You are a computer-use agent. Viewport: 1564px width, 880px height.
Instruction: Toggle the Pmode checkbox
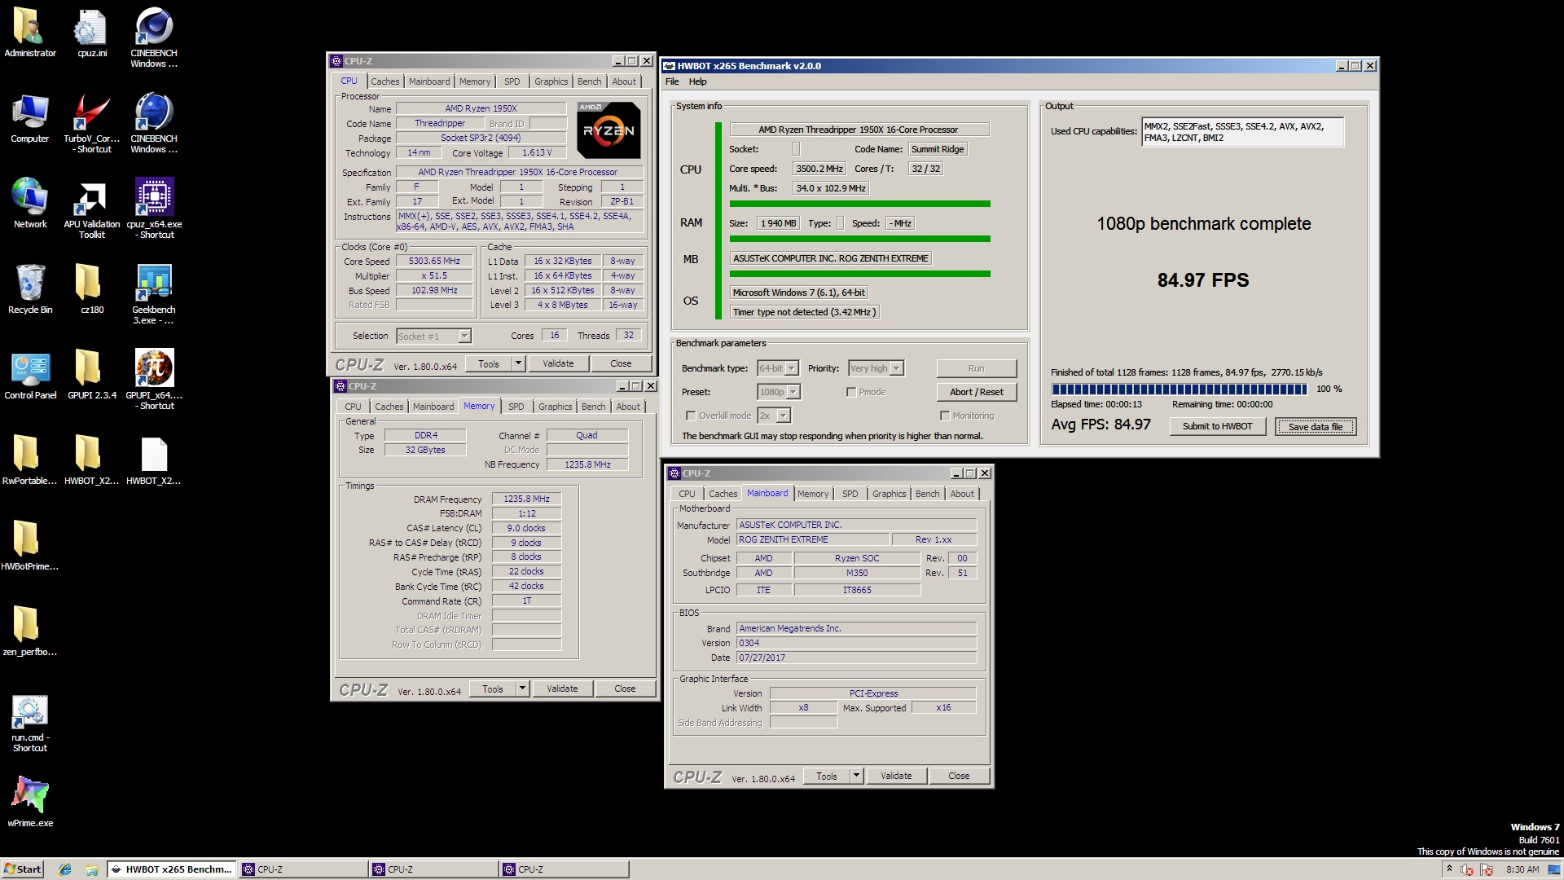coord(851,392)
